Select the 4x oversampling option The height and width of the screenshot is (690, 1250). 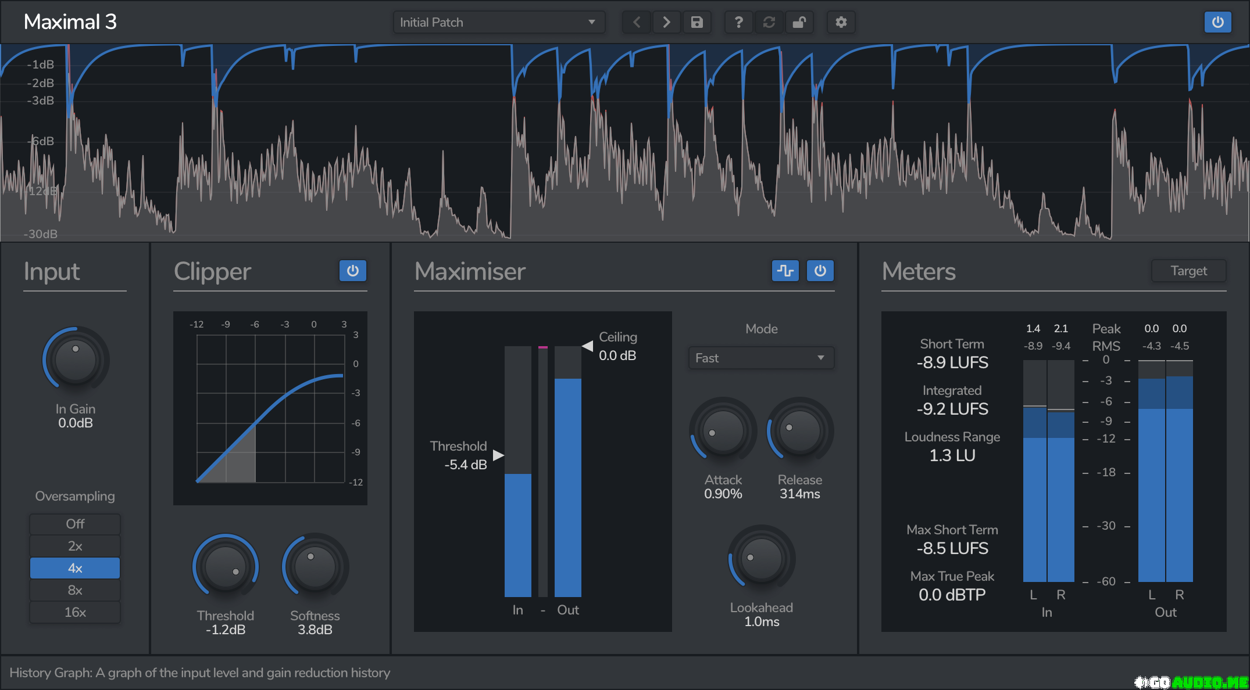[75, 568]
